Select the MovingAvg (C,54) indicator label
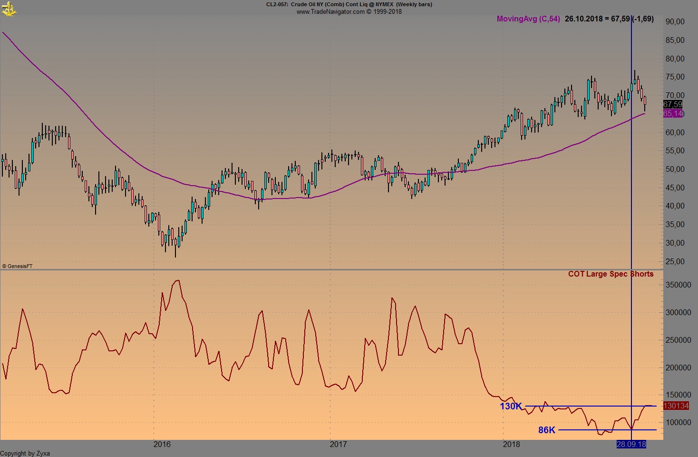 (527, 20)
